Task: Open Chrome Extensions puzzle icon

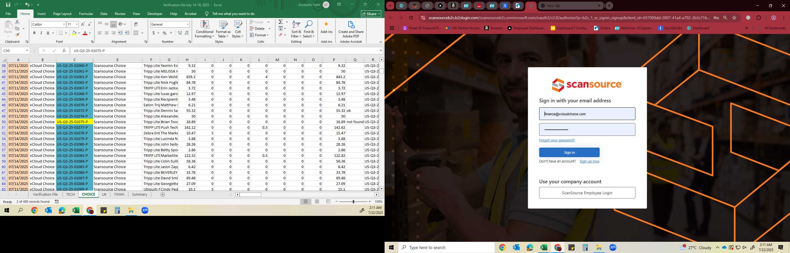Action: point(759,18)
